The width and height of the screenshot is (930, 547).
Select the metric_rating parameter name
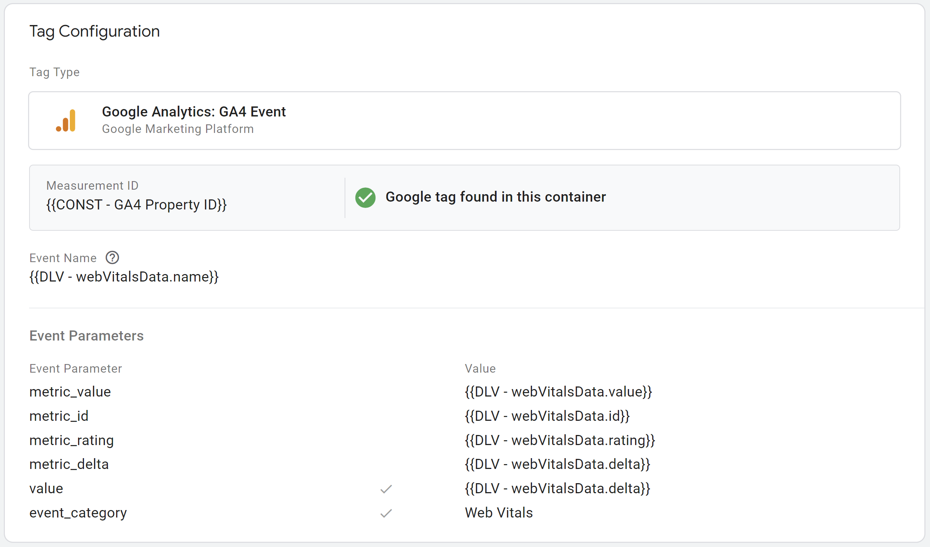(72, 440)
